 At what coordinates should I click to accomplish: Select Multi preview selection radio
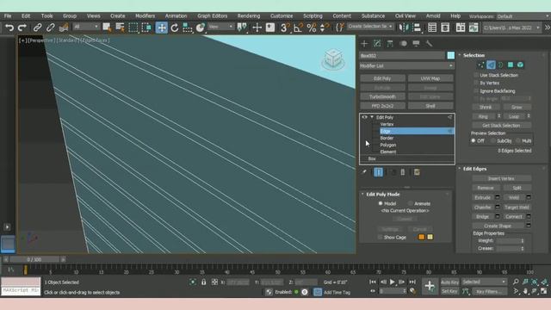click(518, 140)
